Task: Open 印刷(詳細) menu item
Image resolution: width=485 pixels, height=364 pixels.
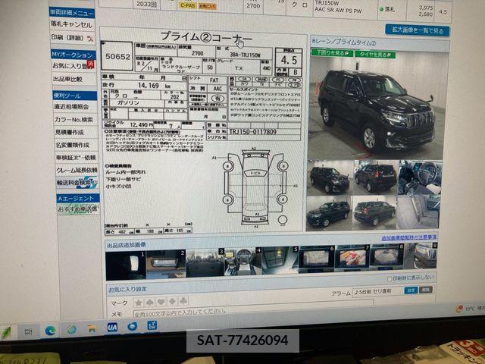Action: click(67, 38)
